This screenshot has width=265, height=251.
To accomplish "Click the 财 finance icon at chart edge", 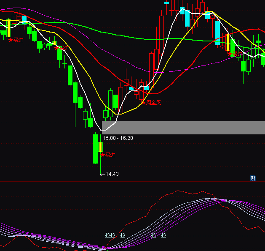I will [x=253, y=178].
